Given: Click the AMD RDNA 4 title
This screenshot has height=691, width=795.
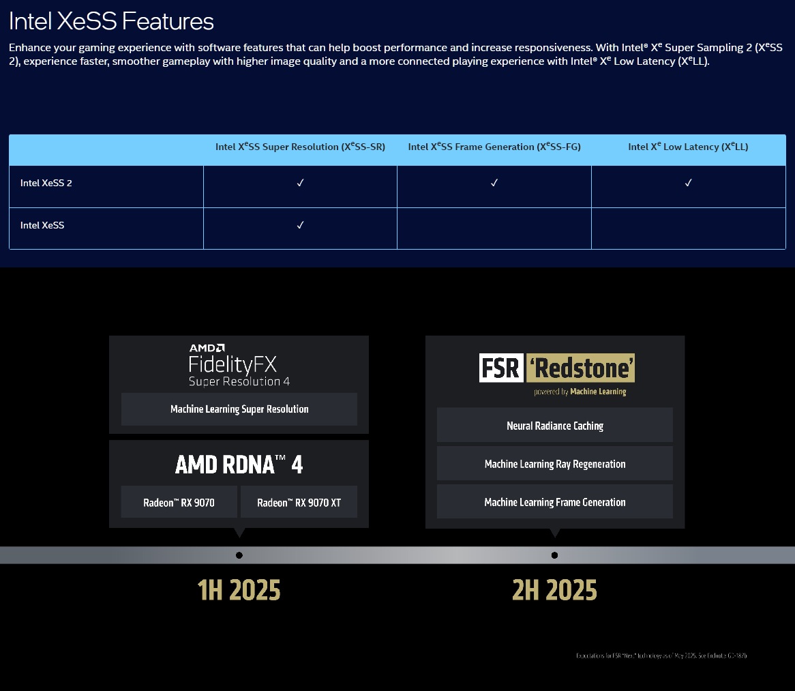Looking at the screenshot, I should (x=239, y=465).
